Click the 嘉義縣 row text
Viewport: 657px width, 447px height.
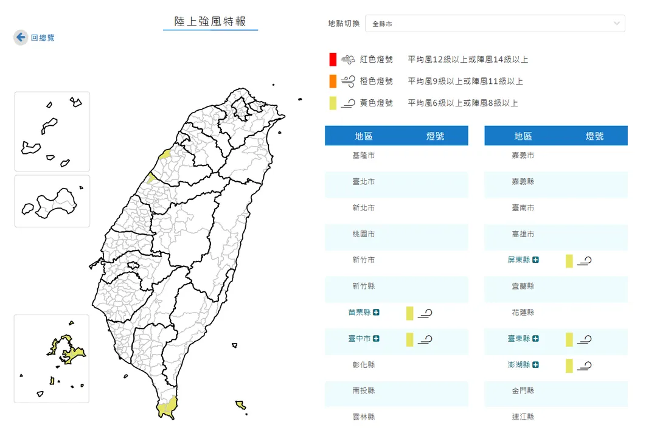[x=523, y=181]
